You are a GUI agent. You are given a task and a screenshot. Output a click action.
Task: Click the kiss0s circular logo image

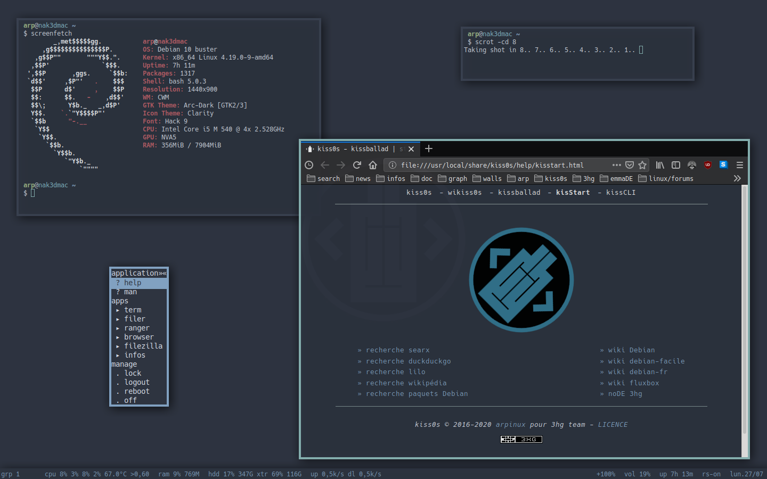pyautogui.click(x=521, y=280)
